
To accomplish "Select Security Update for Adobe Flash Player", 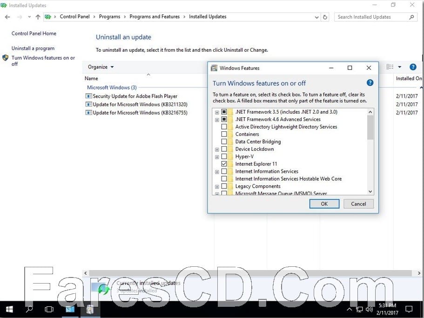I will pos(135,96).
